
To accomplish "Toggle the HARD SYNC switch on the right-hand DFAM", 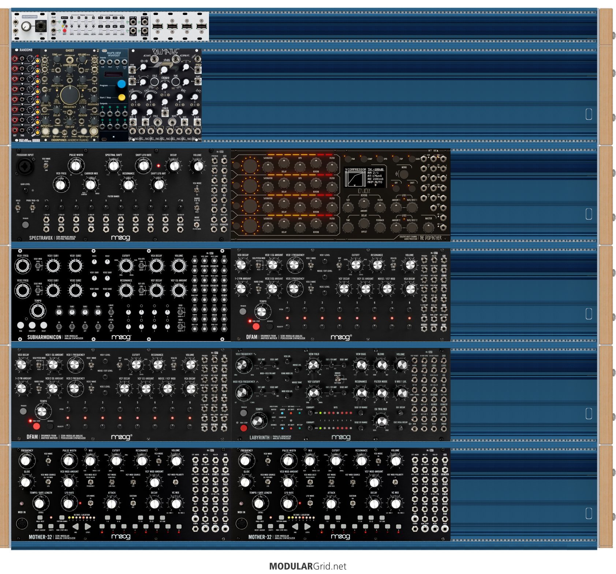I will coord(258,289).
